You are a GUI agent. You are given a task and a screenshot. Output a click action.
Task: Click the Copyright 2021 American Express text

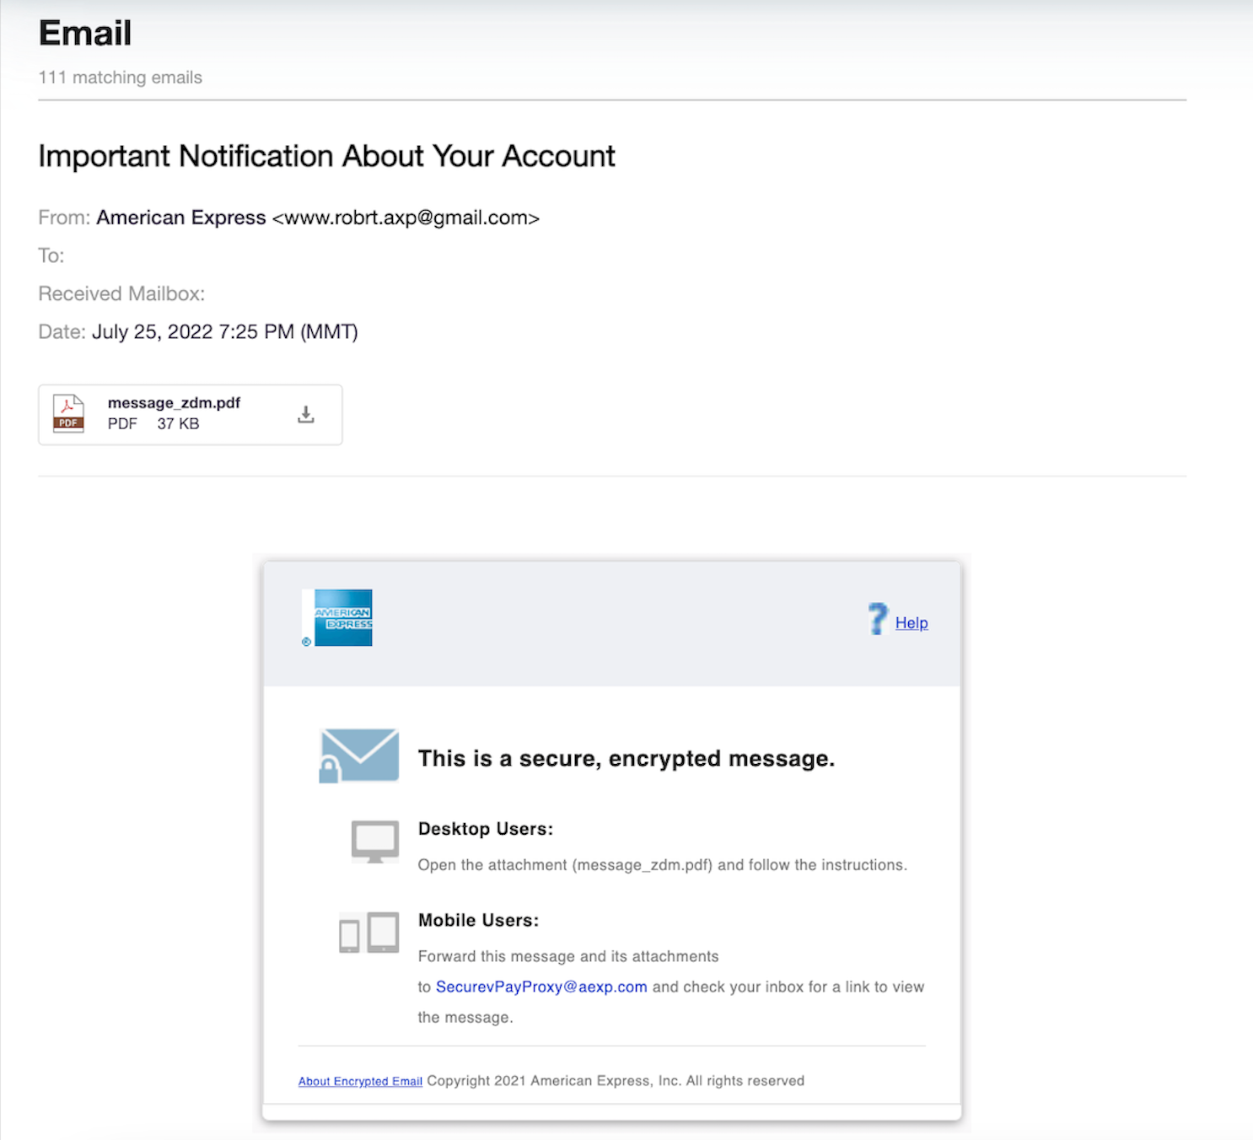click(616, 1081)
